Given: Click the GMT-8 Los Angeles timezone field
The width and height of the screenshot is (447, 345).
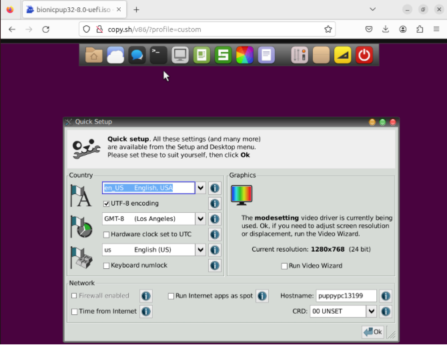Looking at the screenshot, I should 149,219.
